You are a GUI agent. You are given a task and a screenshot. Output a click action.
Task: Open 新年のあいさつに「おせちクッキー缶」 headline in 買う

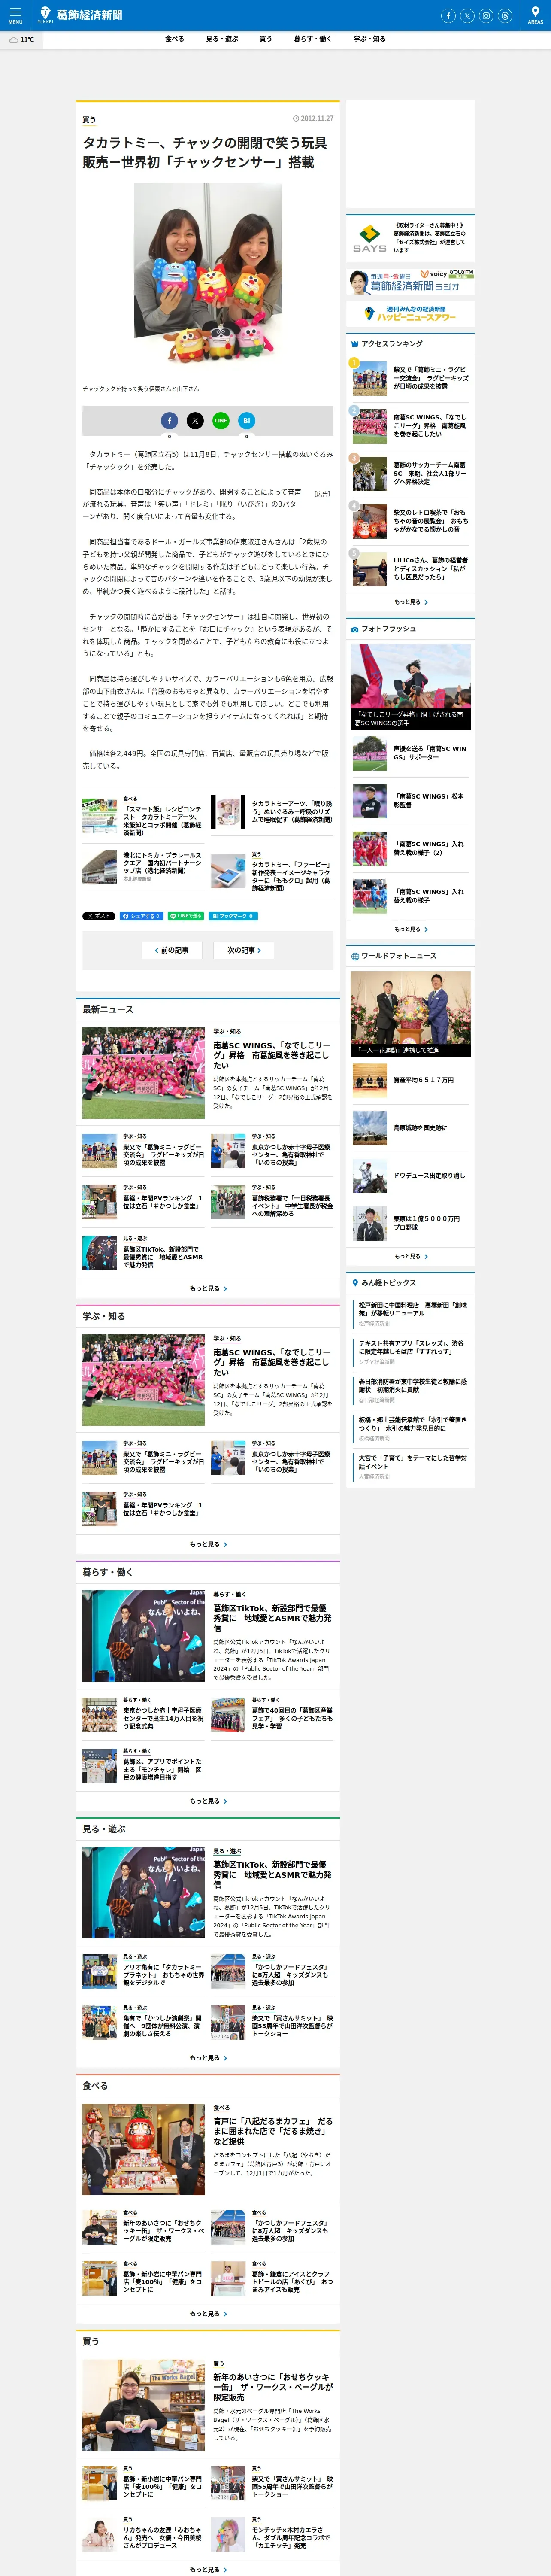[x=273, y=2387]
